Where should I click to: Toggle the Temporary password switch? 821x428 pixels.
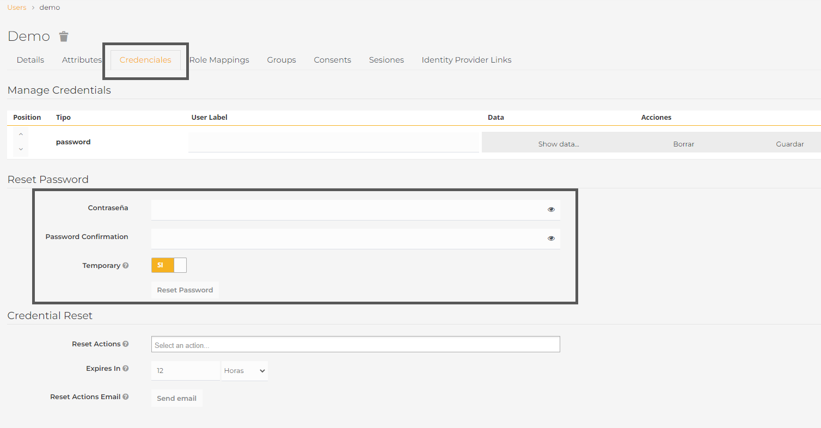click(x=169, y=265)
